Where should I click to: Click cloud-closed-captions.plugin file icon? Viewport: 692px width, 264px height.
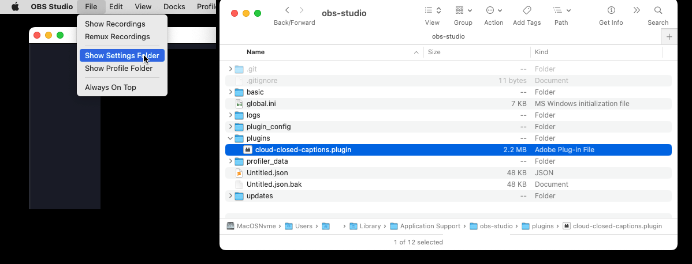pos(248,150)
